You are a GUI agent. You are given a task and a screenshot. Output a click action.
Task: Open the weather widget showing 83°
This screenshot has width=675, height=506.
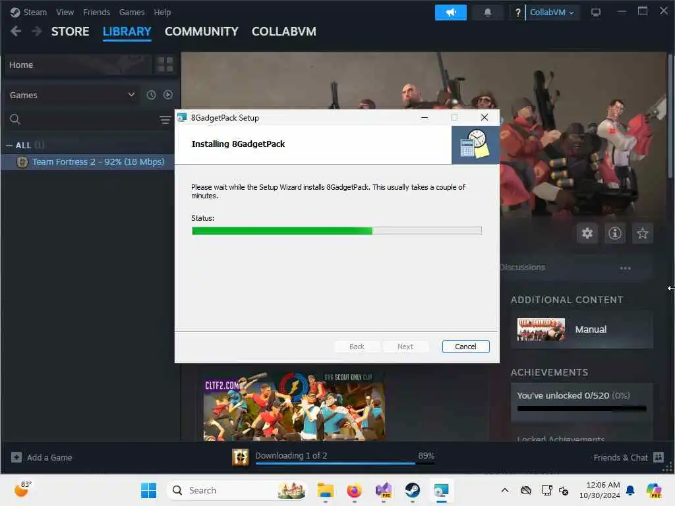[22, 490]
